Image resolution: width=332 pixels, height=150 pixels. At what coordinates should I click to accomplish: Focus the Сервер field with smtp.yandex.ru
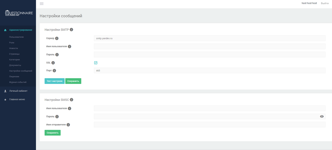pos(210,38)
